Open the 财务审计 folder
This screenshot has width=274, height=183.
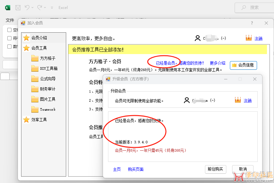(47, 89)
